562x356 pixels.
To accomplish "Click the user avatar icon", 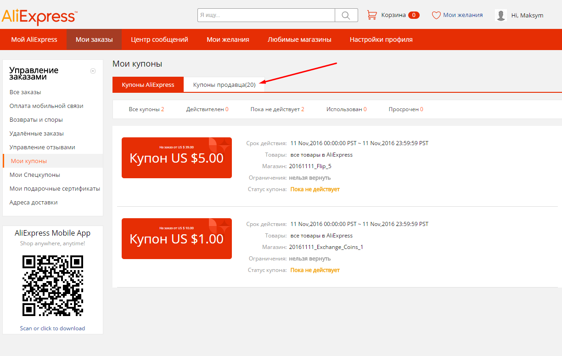I will point(501,15).
